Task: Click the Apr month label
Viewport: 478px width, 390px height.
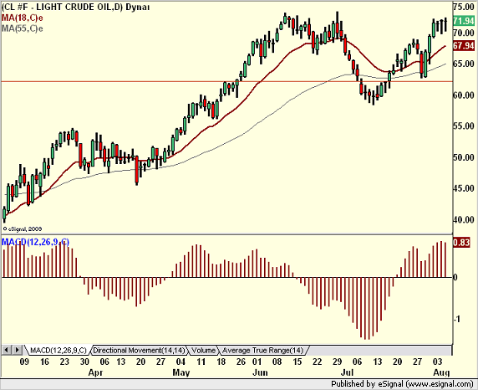Action: (x=95, y=373)
